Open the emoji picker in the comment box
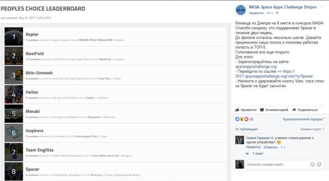Viewport: 329px width, 181px height. click(x=313, y=164)
